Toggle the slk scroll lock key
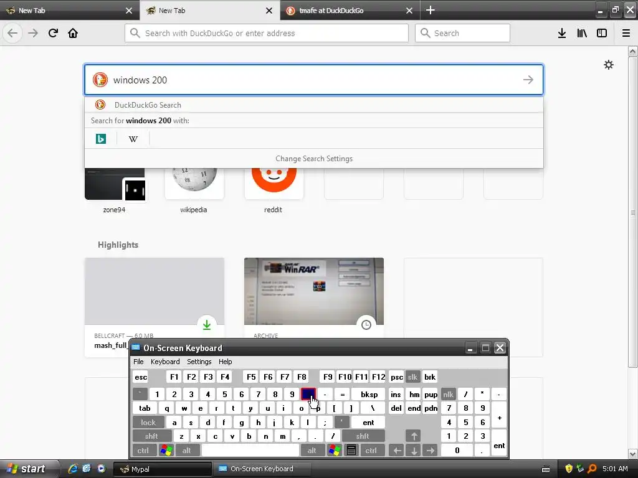 pyautogui.click(x=412, y=377)
